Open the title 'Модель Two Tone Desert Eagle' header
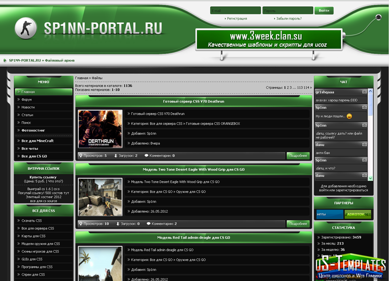 point(194,169)
